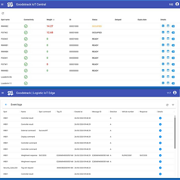Click the Goodstrack Logistic IoT Edge title
The height and width of the screenshot is (180, 180).
[35, 93]
